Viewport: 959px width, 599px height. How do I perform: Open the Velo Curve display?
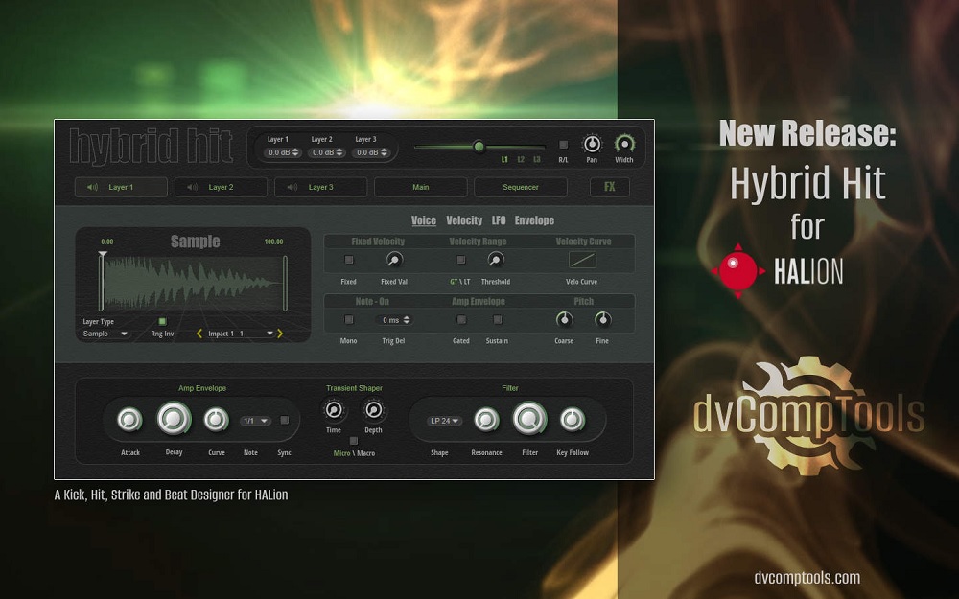[582, 260]
